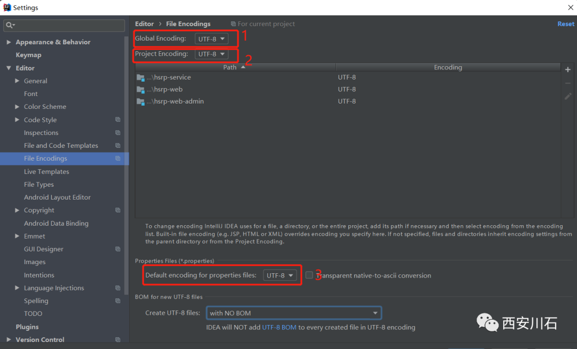577x349 pixels.
Task: Click project-level icon beside GUI Designer
Action: point(118,249)
